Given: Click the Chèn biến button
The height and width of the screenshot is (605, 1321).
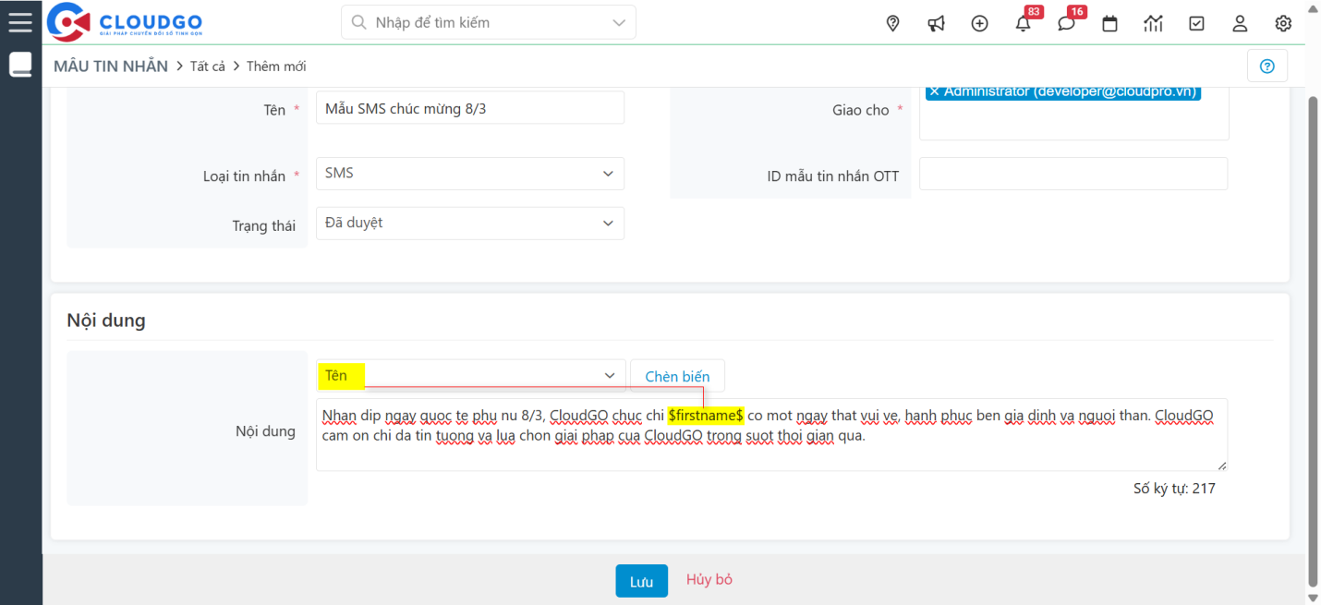Looking at the screenshot, I should 677,375.
